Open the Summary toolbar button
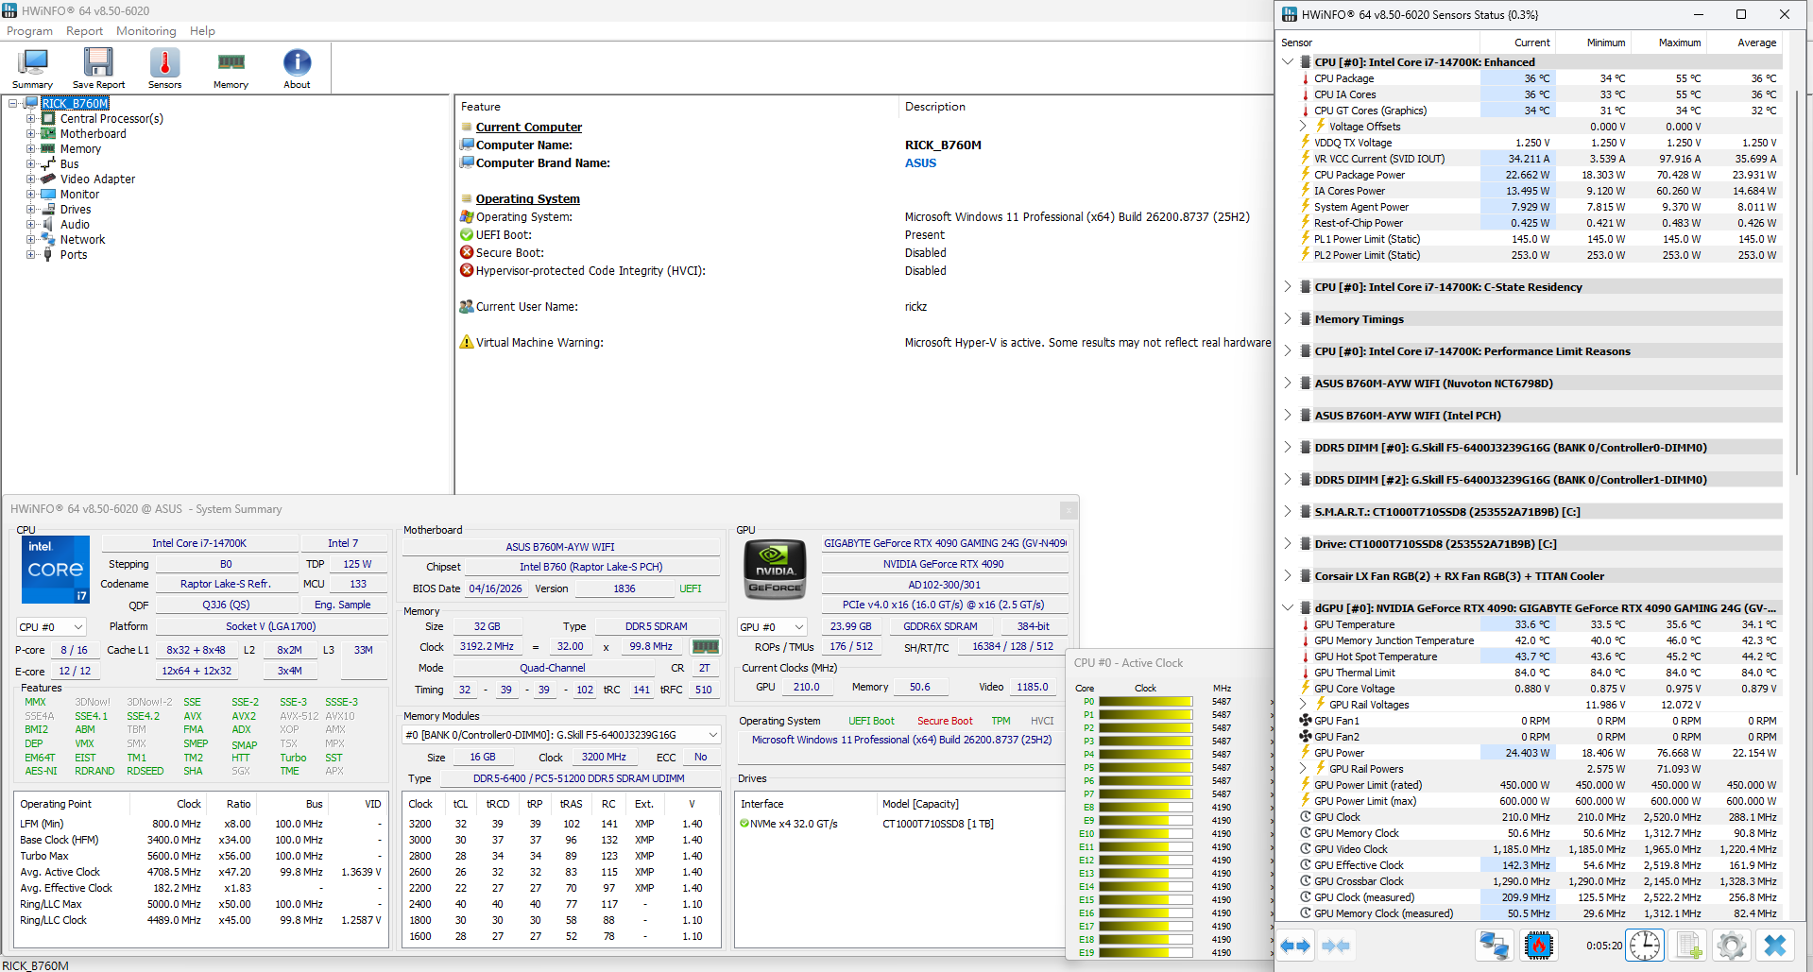The image size is (1813, 972). (x=32, y=68)
